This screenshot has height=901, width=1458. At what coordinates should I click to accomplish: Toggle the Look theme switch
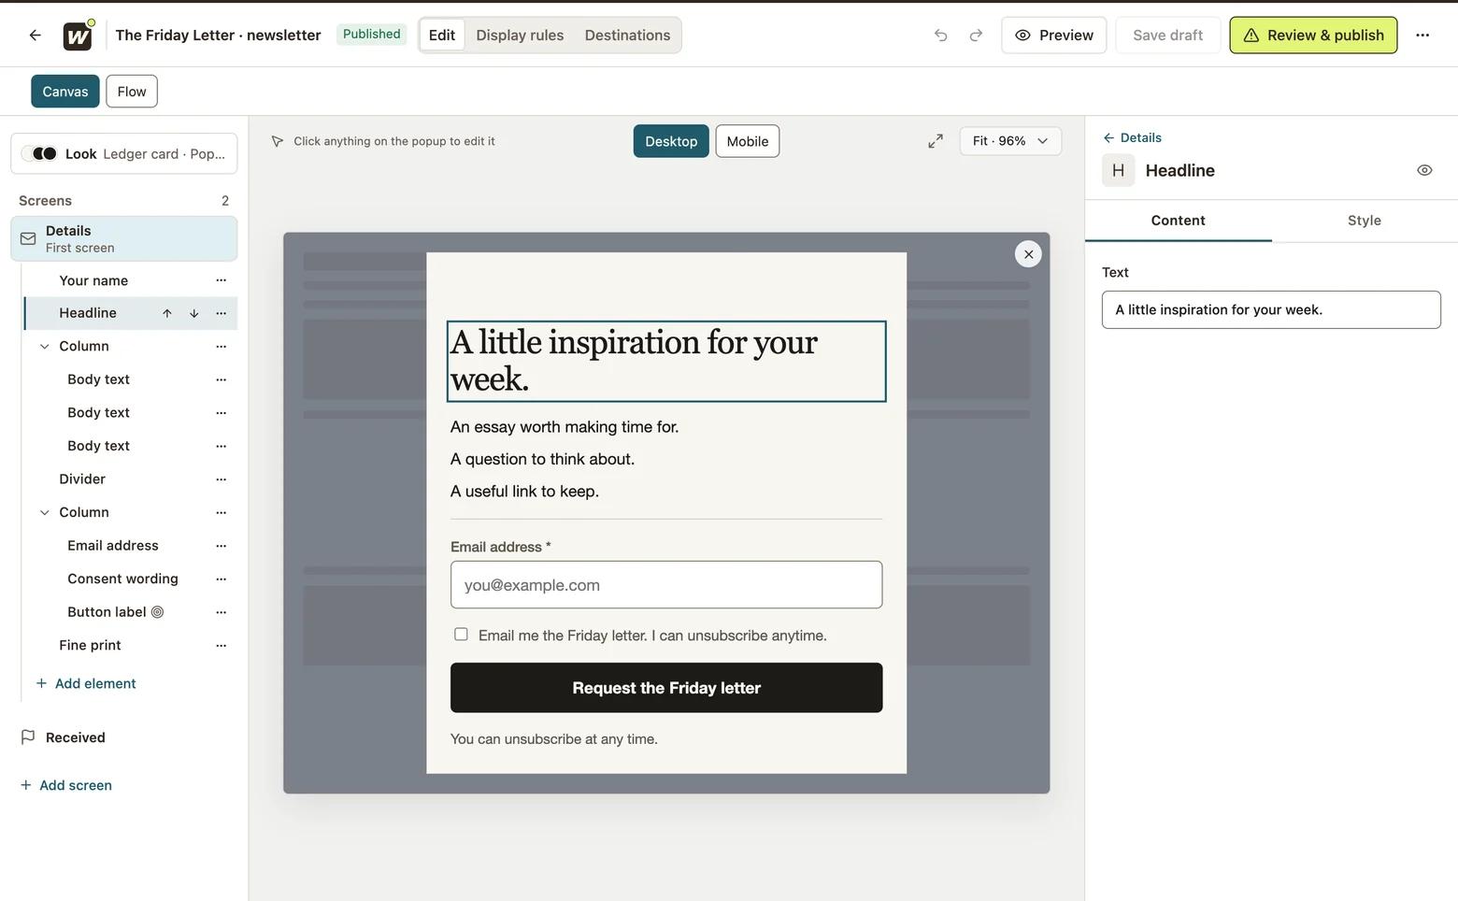pyautogui.click(x=40, y=153)
